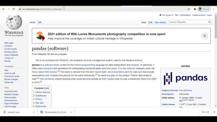Open Community portal link
Screen dimensions: 217x122
(12, 76)
